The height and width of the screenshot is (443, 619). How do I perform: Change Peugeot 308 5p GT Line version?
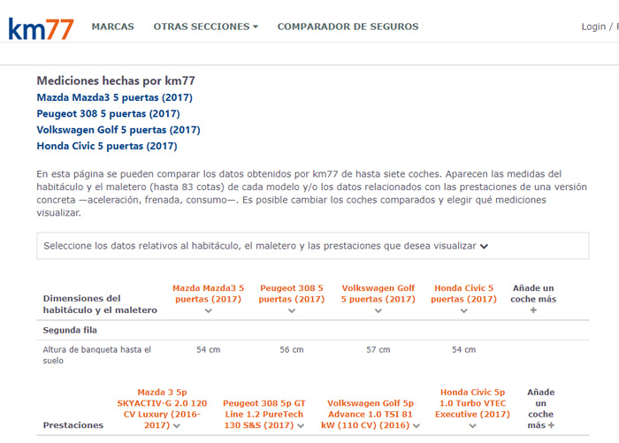(x=302, y=426)
